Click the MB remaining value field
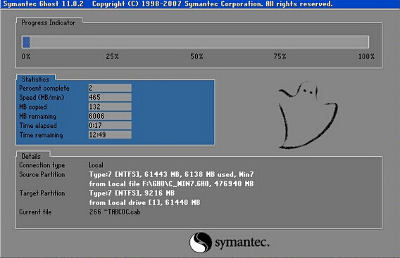This screenshot has width=400, height=258. (x=110, y=116)
